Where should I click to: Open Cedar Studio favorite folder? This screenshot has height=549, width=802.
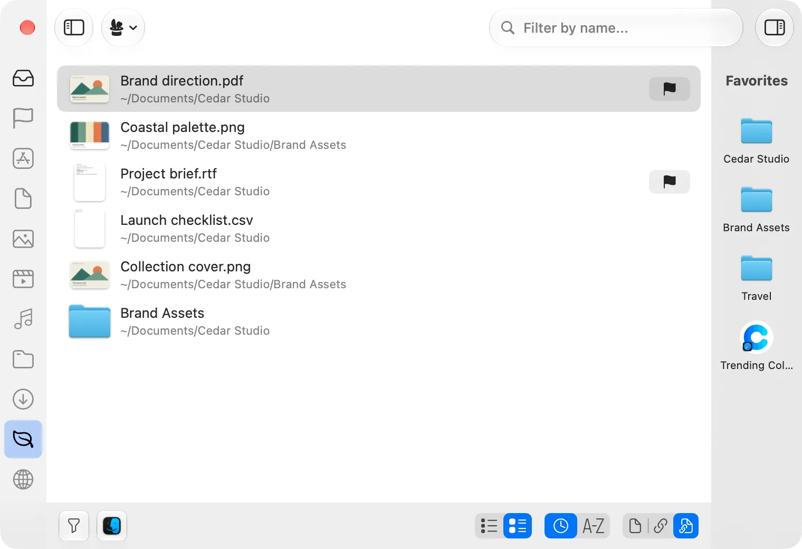pyautogui.click(x=757, y=141)
